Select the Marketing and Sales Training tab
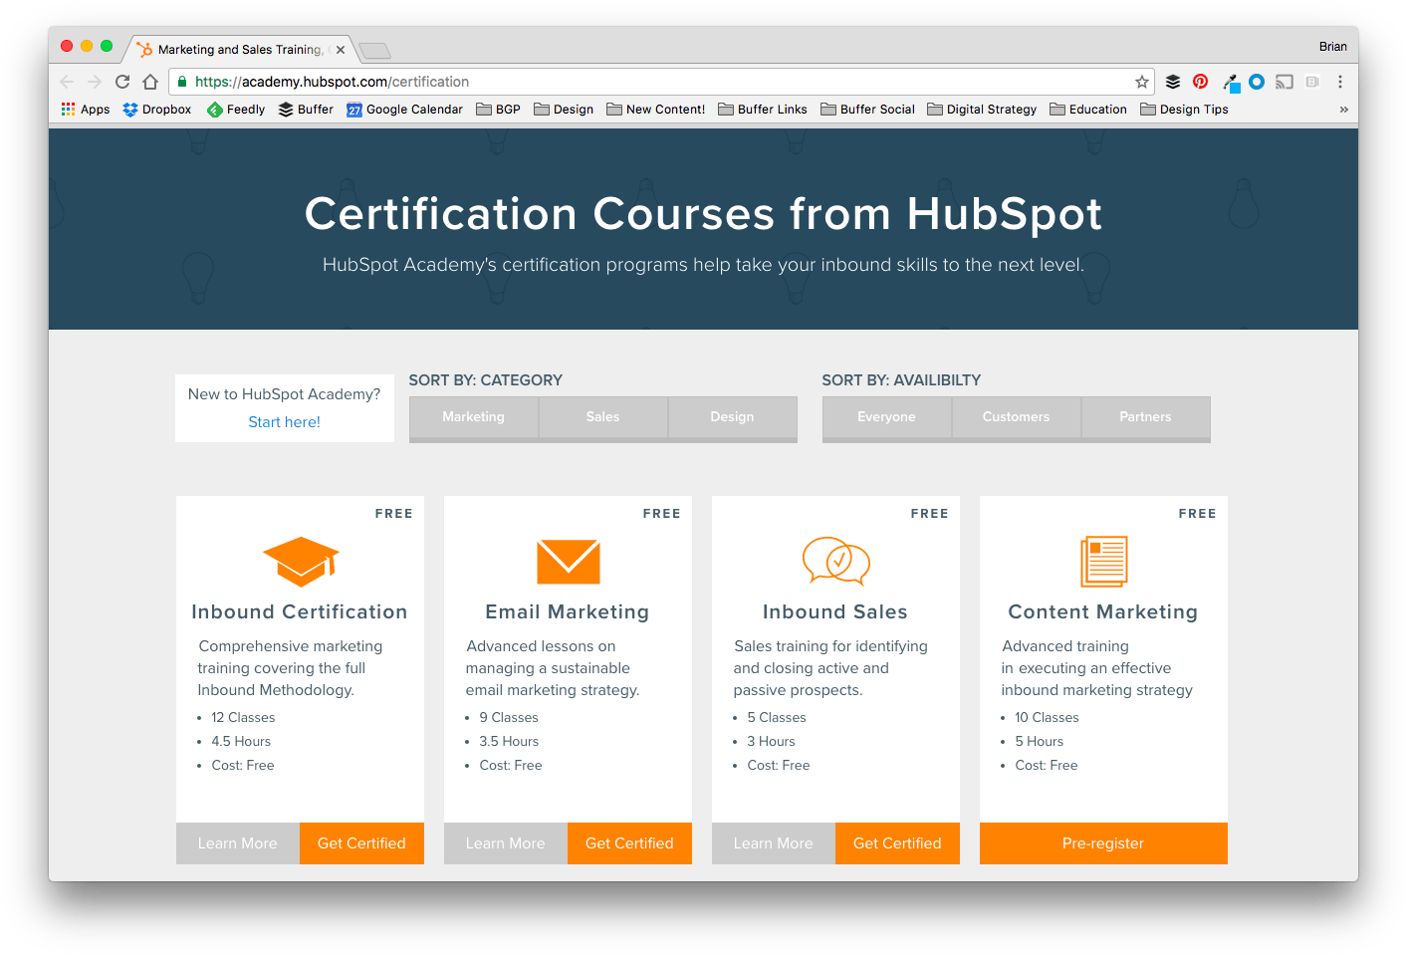 [x=239, y=48]
